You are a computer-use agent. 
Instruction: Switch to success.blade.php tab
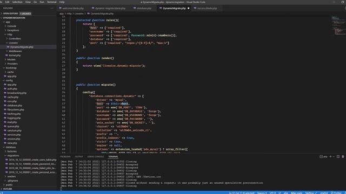[207, 9]
